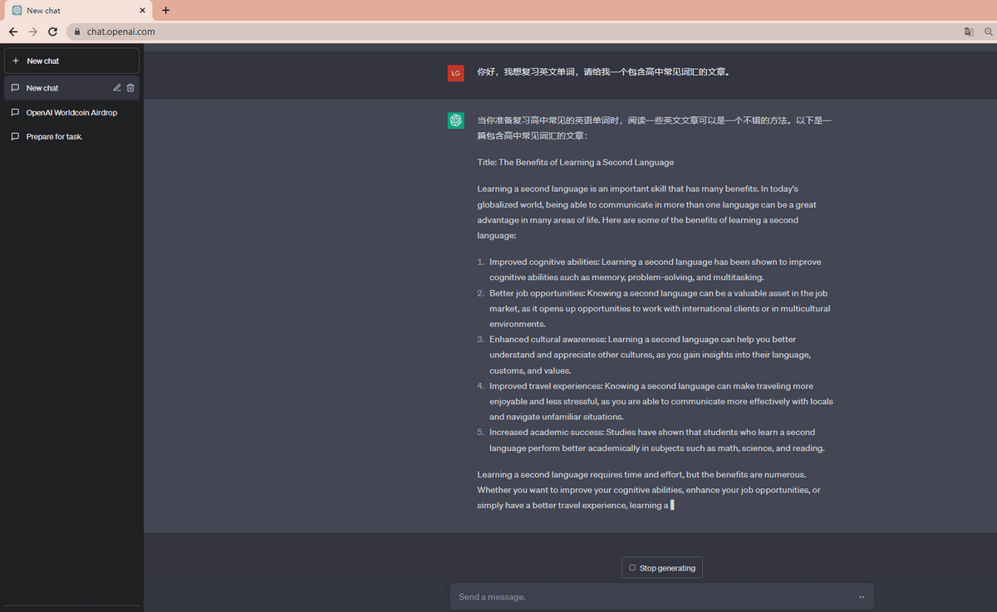Click list item Better job opportunities
The height and width of the screenshot is (612, 997).
click(x=656, y=308)
